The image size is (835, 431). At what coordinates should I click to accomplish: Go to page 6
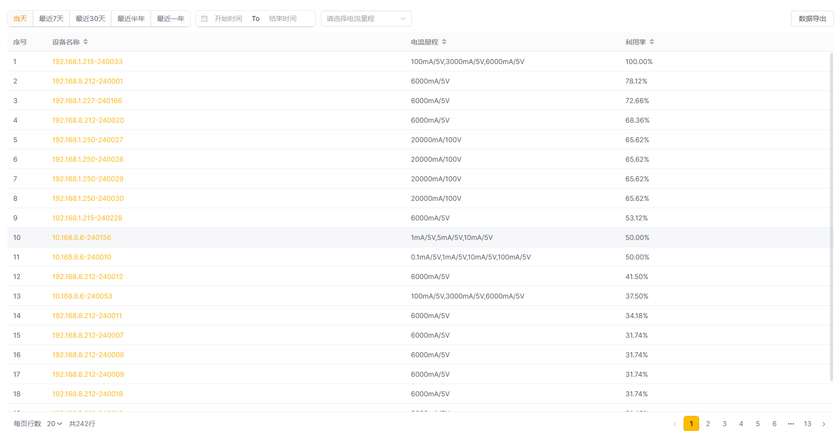pyautogui.click(x=774, y=424)
